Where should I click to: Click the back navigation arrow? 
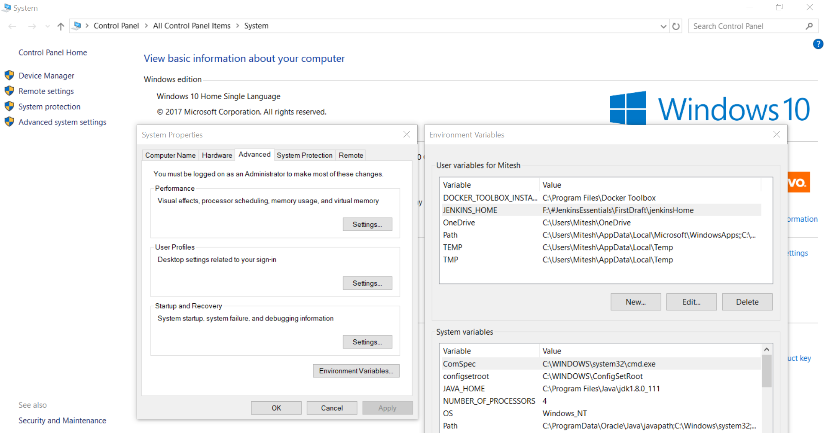[12, 26]
